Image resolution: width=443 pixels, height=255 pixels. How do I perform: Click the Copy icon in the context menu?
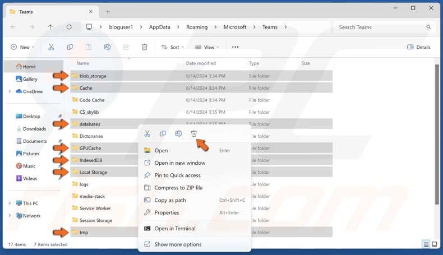pyautogui.click(x=163, y=133)
